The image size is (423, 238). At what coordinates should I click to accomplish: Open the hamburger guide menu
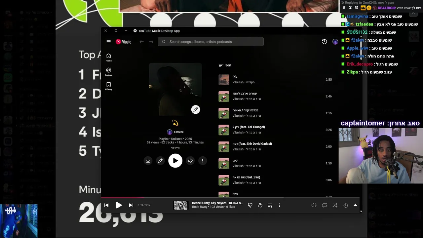click(x=108, y=42)
